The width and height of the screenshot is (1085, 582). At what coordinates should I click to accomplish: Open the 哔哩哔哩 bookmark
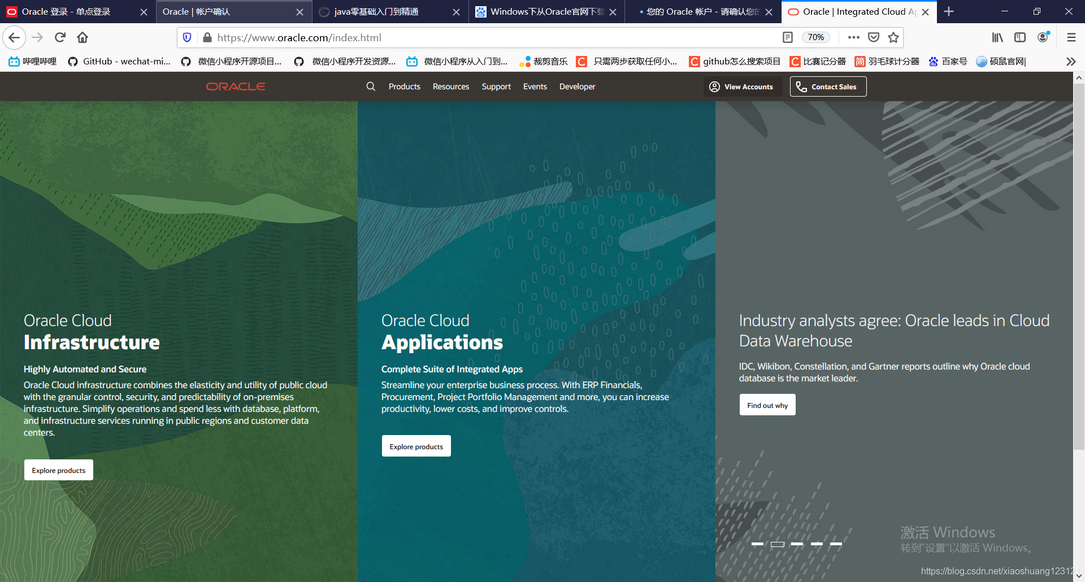pos(33,62)
